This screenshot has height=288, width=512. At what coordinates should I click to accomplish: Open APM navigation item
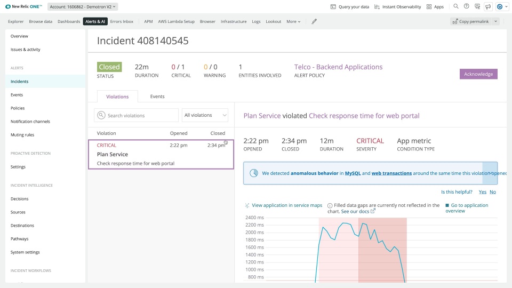(x=148, y=21)
